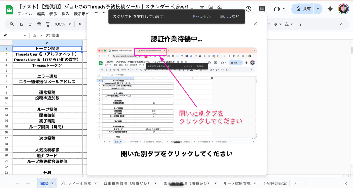Image resolution: width=353 pixels, height=188 pixels.
Task: Select cell 投稿枠追加数
Action: (x=47, y=98)
